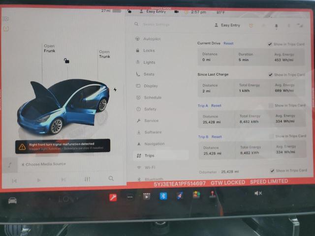Open the Navigation settings menu

[x=151, y=144]
